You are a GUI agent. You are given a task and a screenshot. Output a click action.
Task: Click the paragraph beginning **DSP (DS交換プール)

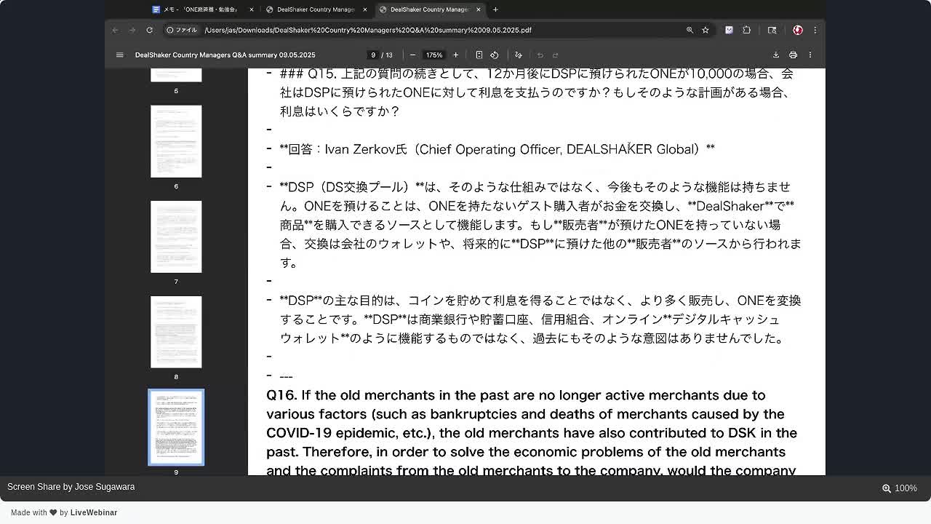pos(540,224)
